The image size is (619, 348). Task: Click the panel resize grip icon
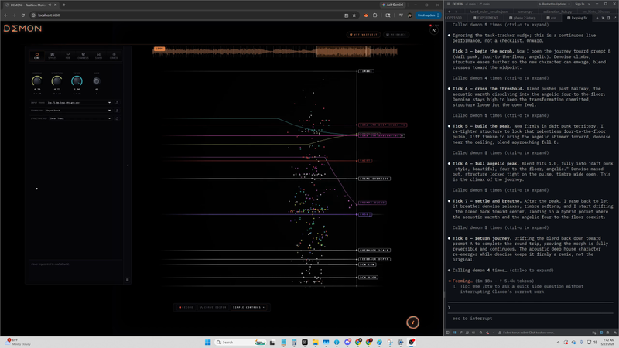click(127, 280)
